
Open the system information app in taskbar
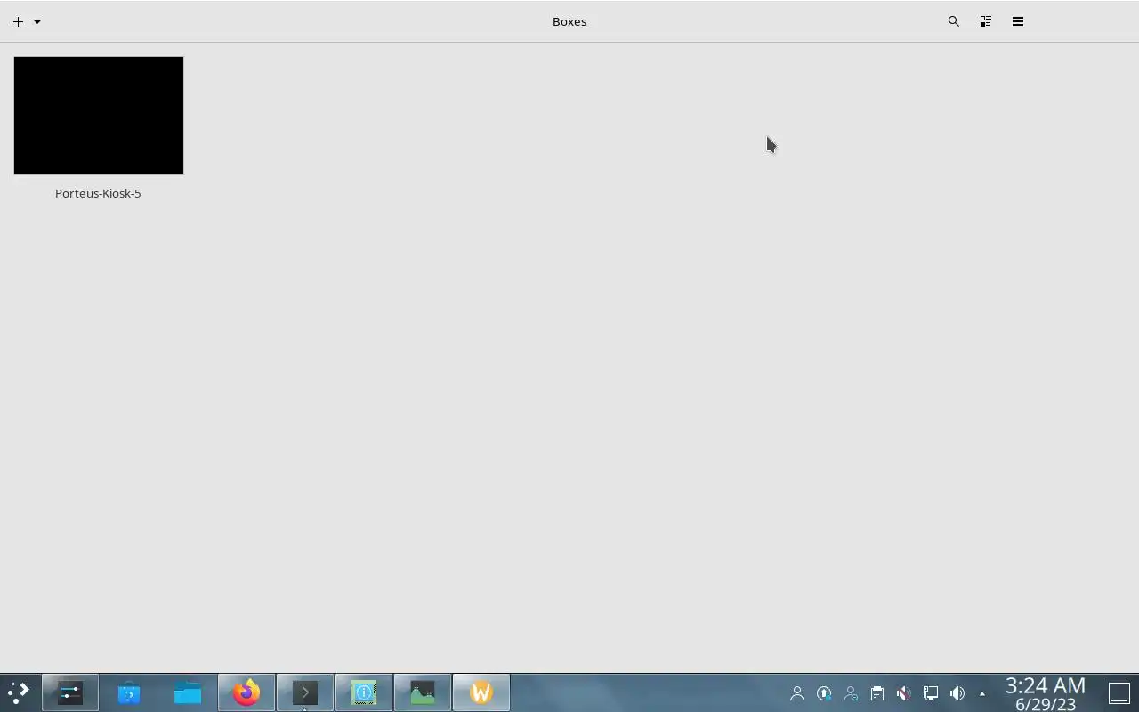point(364,692)
